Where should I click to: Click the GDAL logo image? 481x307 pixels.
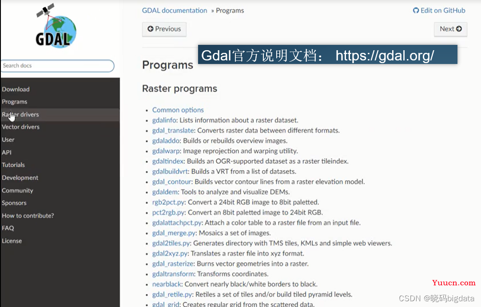56,26
